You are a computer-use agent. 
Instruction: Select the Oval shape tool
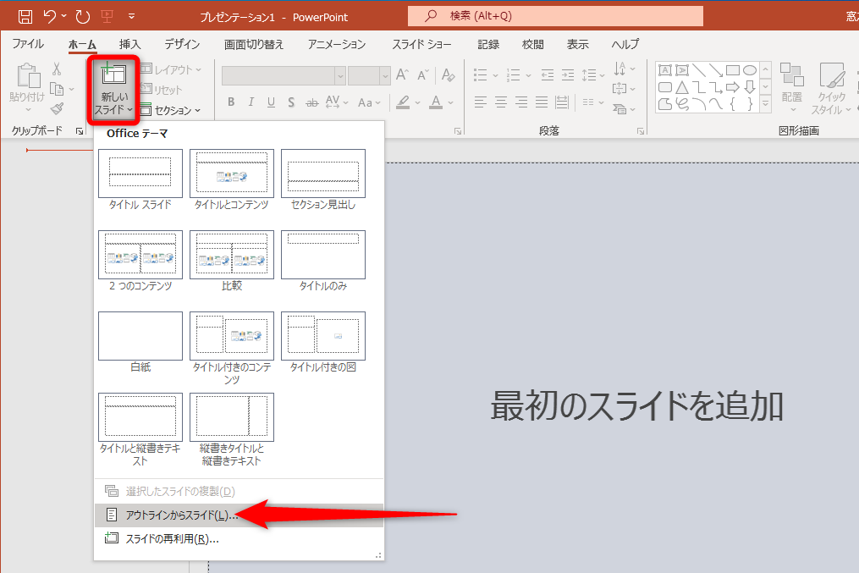(751, 70)
